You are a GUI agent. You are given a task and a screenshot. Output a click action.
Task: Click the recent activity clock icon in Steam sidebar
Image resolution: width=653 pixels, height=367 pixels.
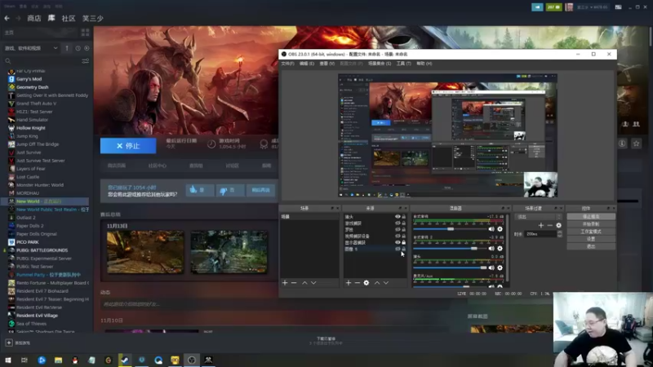pyautogui.click(x=78, y=48)
